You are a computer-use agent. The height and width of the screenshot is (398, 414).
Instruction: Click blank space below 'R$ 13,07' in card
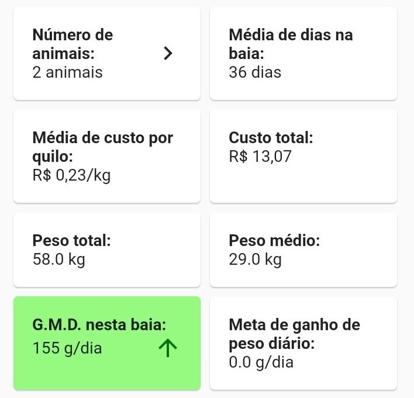(302, 184)
